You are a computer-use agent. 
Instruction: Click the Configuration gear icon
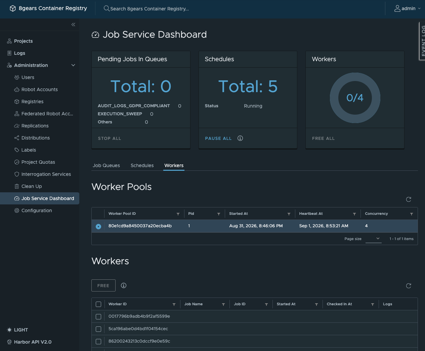pyautogui.click(x=17, y=210)
